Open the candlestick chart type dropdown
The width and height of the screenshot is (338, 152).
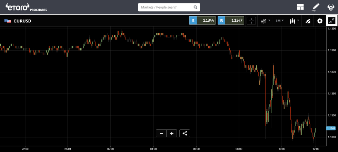click(294, 21)
